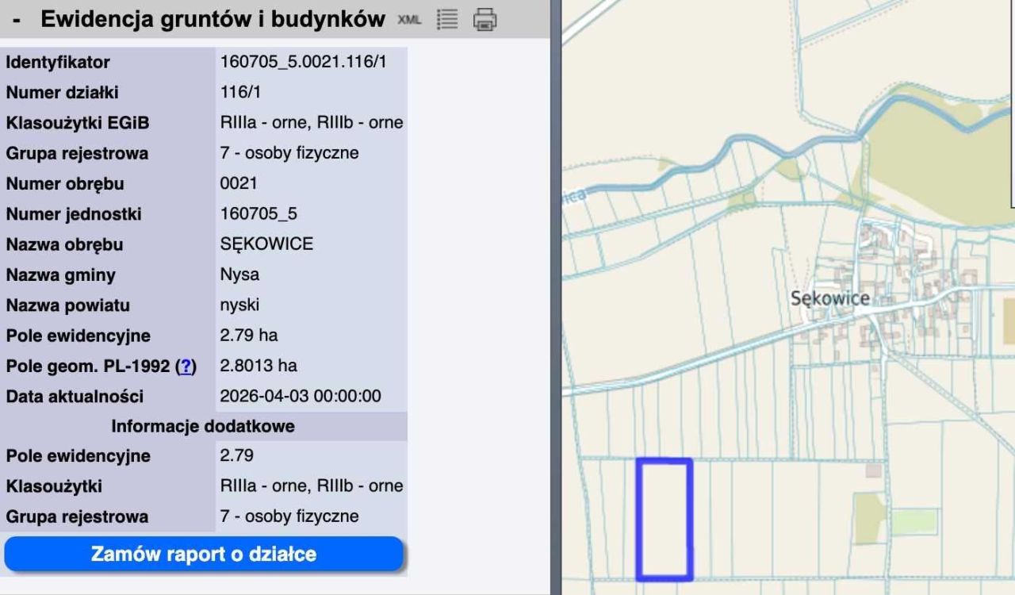Select the 2.79 ha area value
Viewport: 1015px width, 595px height.
coord(249,336)
